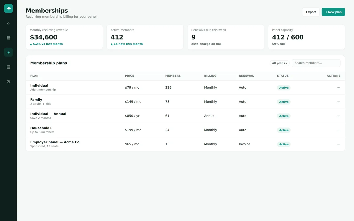
Task: Open the Employer panel — Acme Co. plan
Action: (x=55, y=142)
